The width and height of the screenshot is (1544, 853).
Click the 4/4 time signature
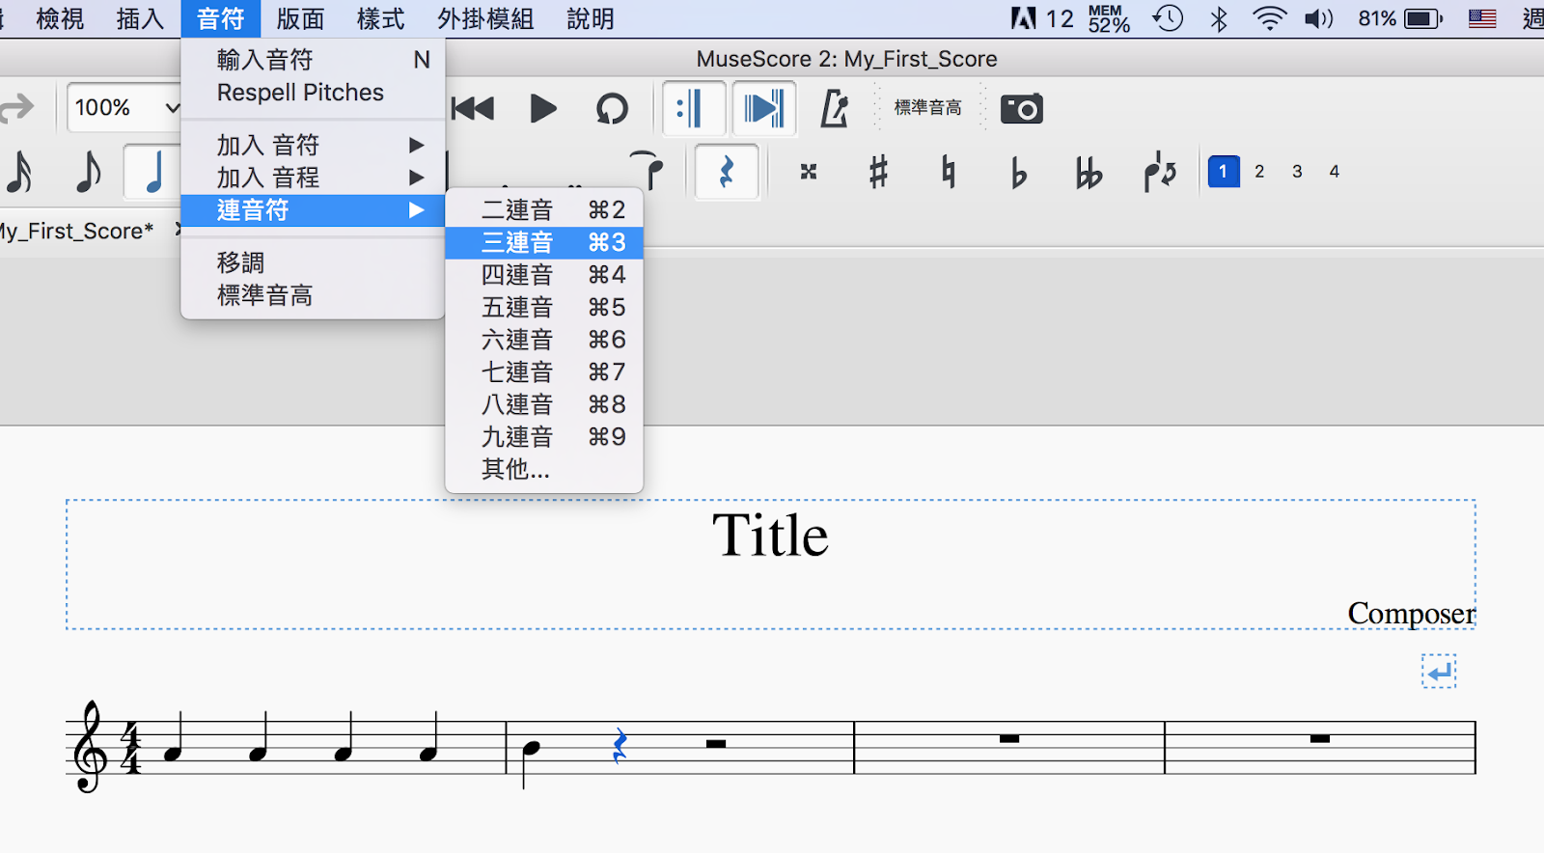pos(131,747)
